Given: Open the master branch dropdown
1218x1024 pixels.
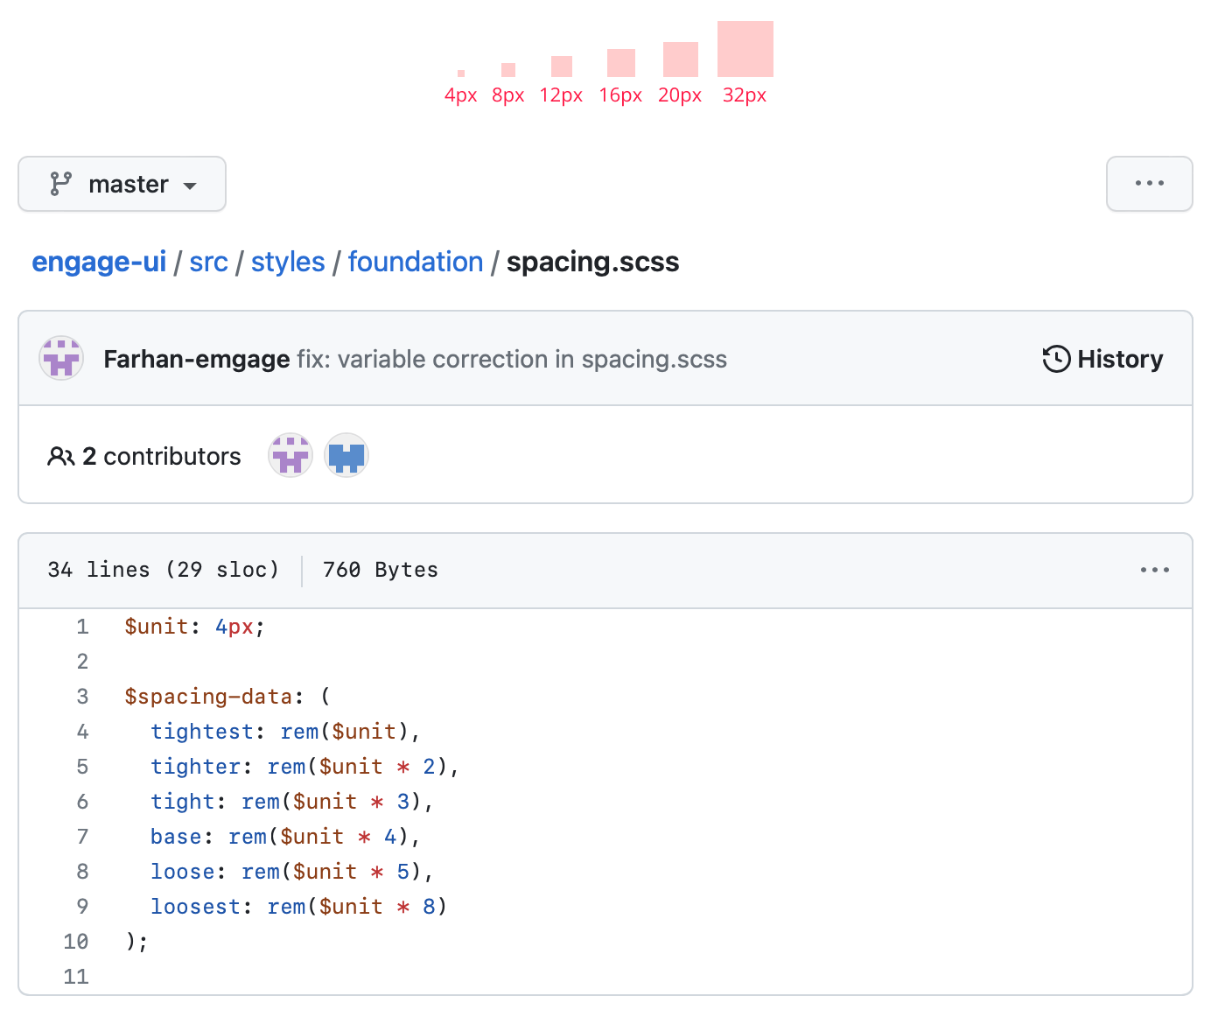Looking at the screenshot, I should click(x=122, y=184).
